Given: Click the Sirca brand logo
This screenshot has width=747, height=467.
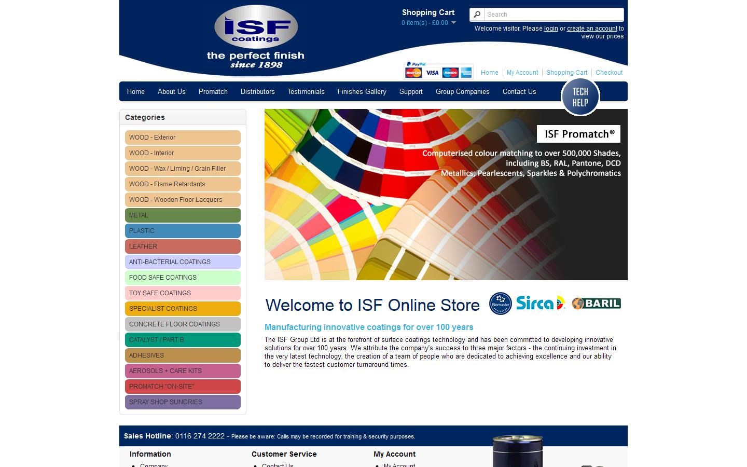Looking at the screenshot, I should click(541, 303).
